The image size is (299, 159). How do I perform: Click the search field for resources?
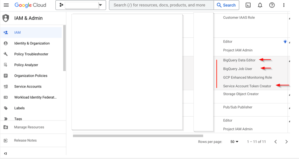[x=161, y=5]
